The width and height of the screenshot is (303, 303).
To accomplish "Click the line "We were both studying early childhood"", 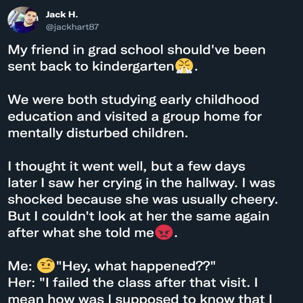I will click(133, 99).
